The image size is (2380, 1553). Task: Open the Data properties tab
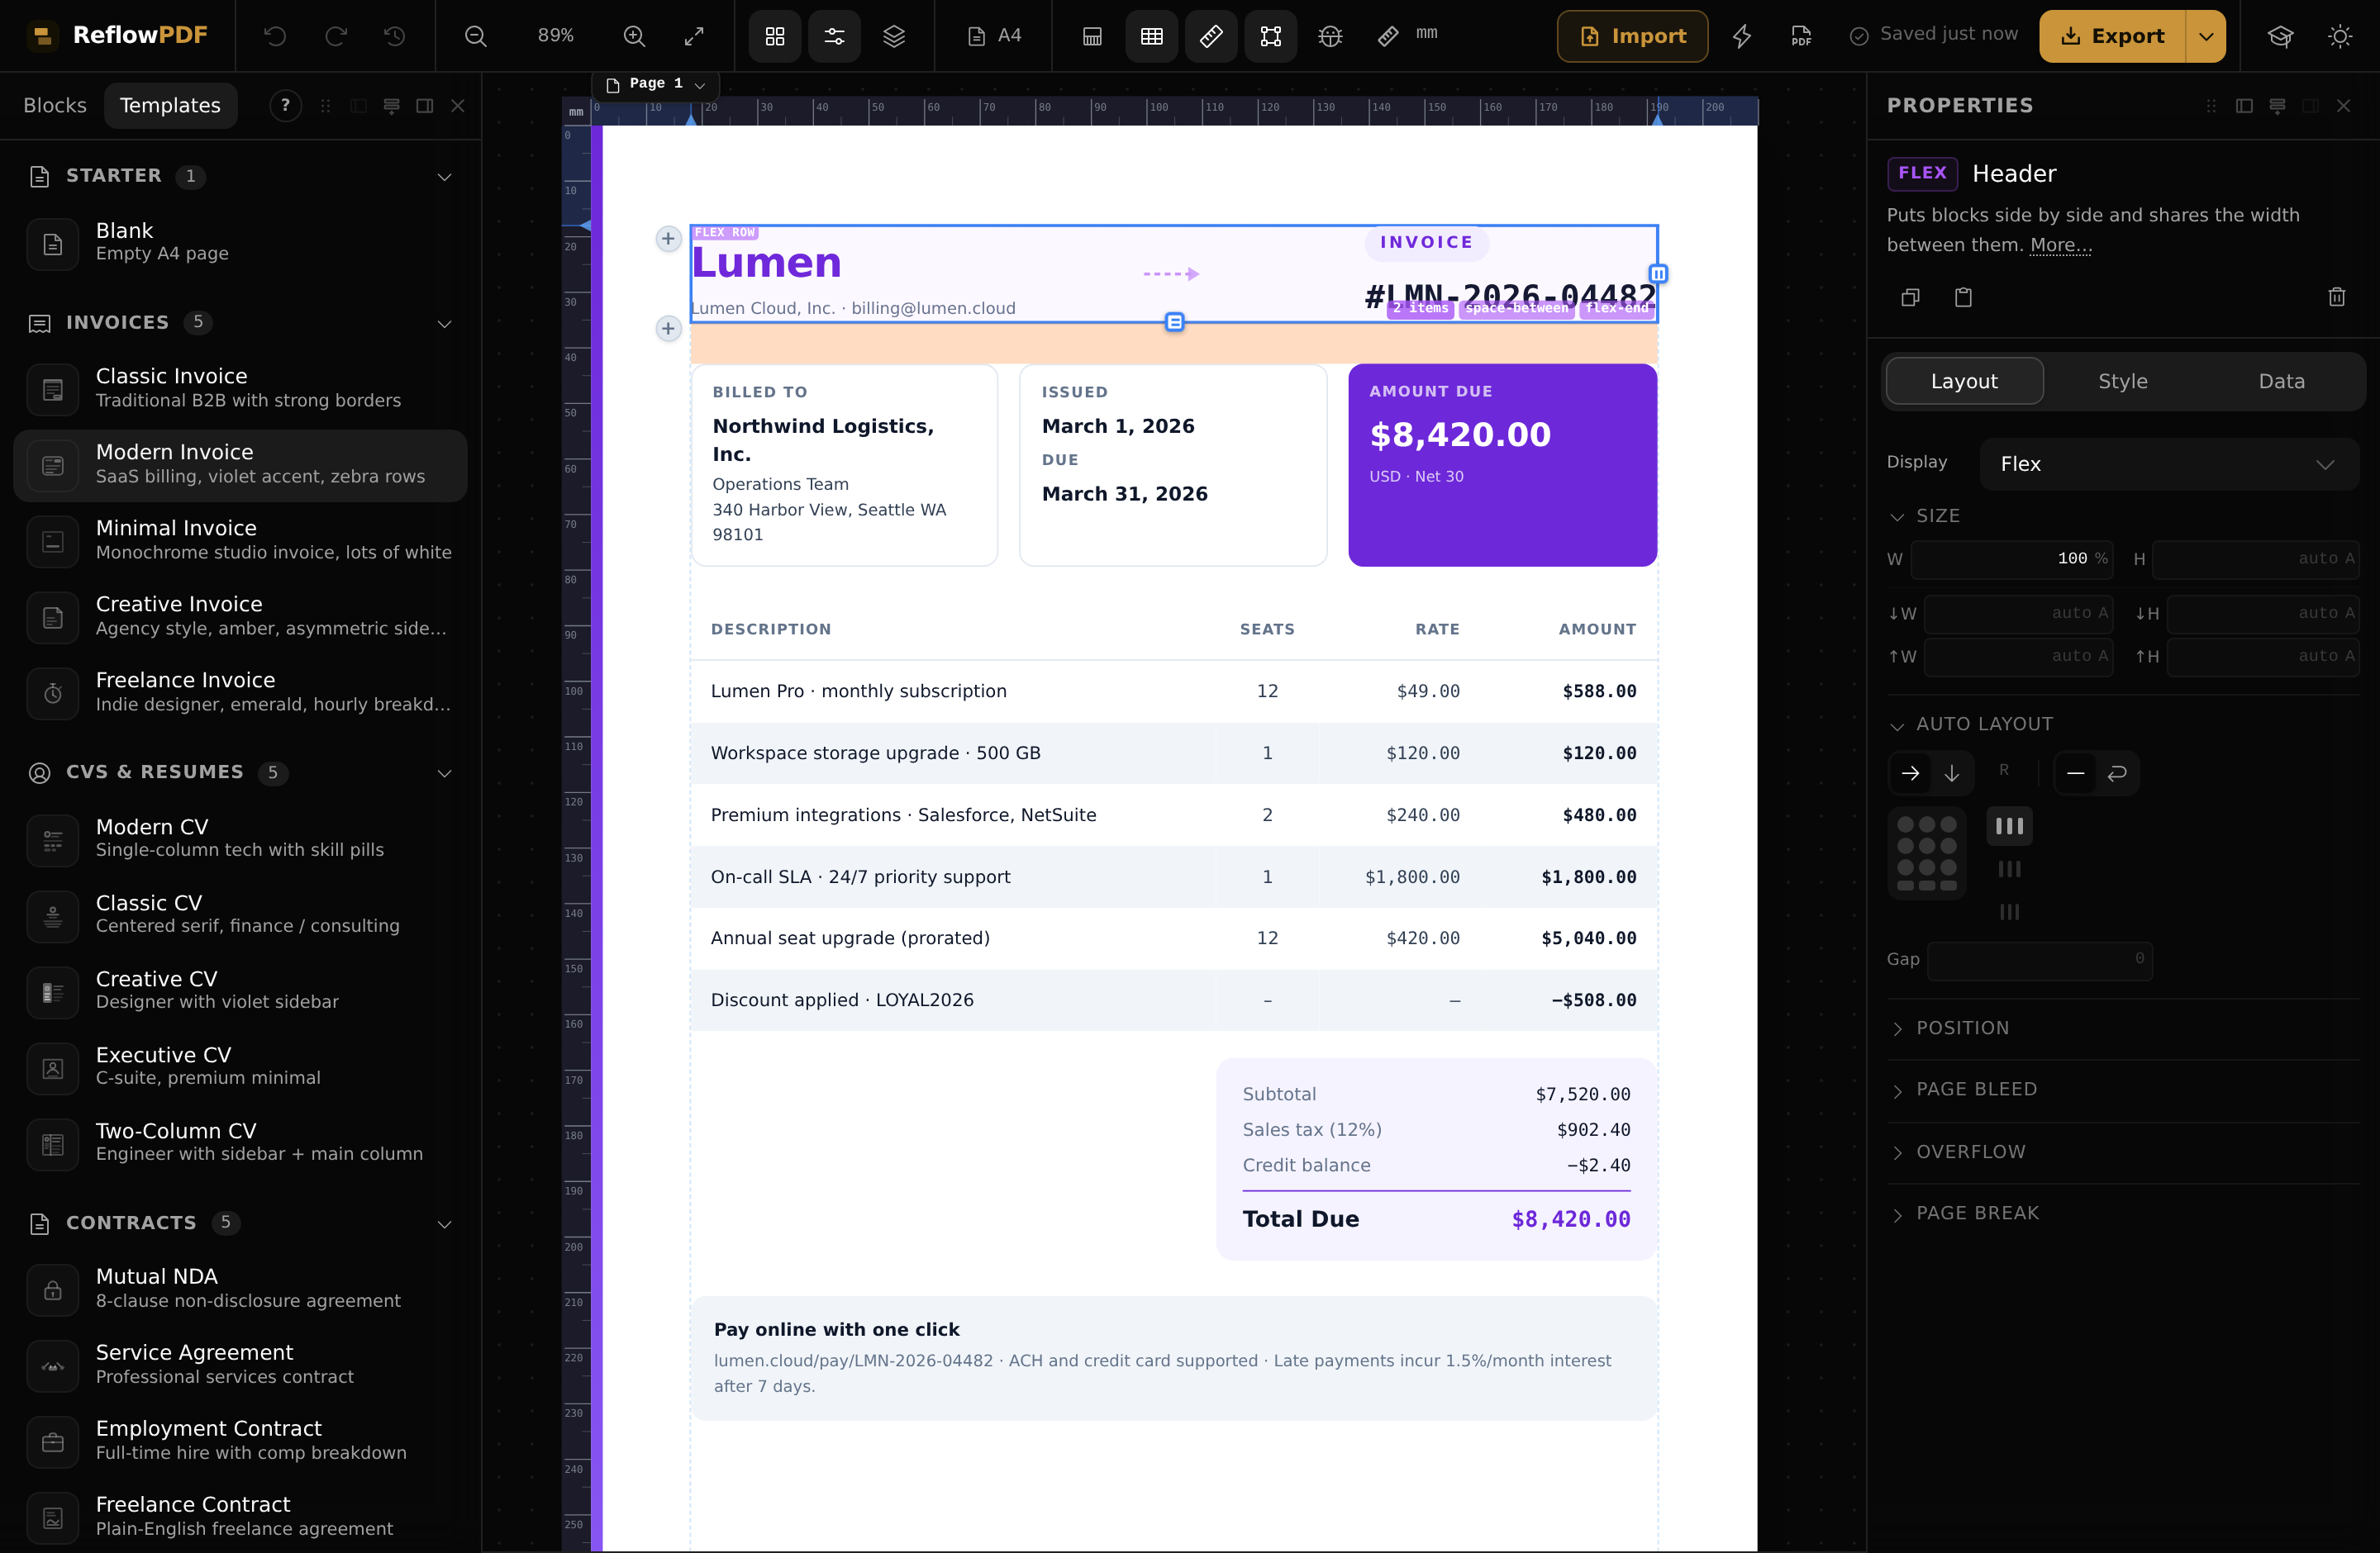[x=2281, y=381]
